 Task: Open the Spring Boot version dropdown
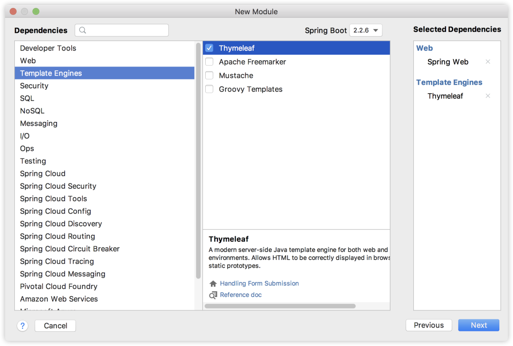366,30
